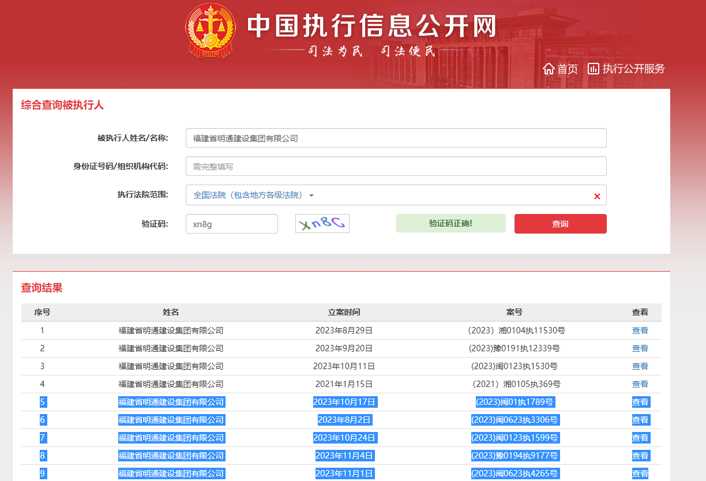This screenshot has width=706, height=481.
Task: Click the chart icon beside 执行公开服务
Action: [593, 69]
